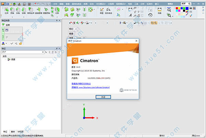Image resolution: width=206 pixels, height=138 pixels.
Task: Open the 窗口 menu
Action: tap(157, 4)
